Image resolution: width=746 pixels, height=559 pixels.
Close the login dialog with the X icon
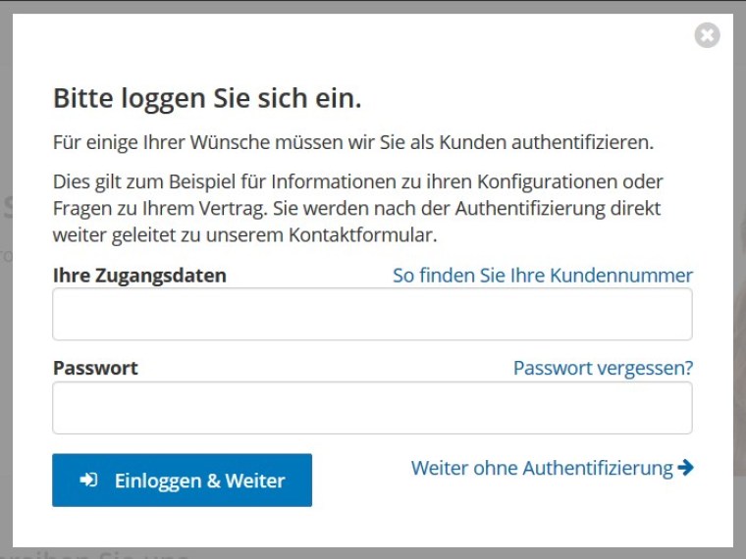tap(707, 36)
